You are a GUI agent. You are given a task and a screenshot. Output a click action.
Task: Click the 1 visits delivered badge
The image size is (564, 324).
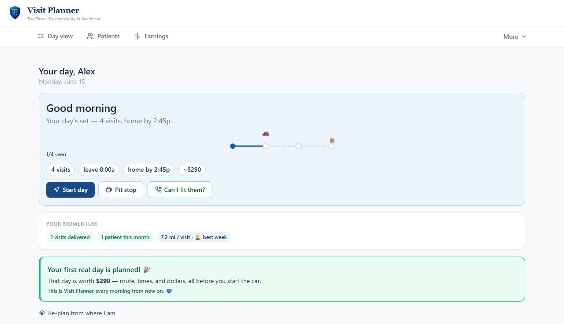click(x=70, y=237)
